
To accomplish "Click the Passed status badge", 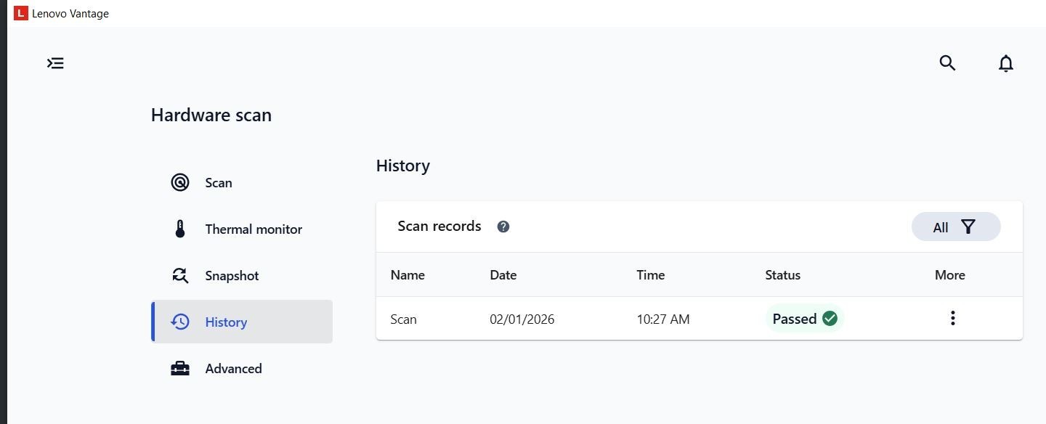I will coord(805,318).
